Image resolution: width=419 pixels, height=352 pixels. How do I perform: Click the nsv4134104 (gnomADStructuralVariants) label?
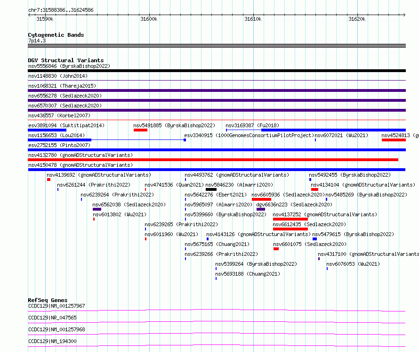coord(363,185)
